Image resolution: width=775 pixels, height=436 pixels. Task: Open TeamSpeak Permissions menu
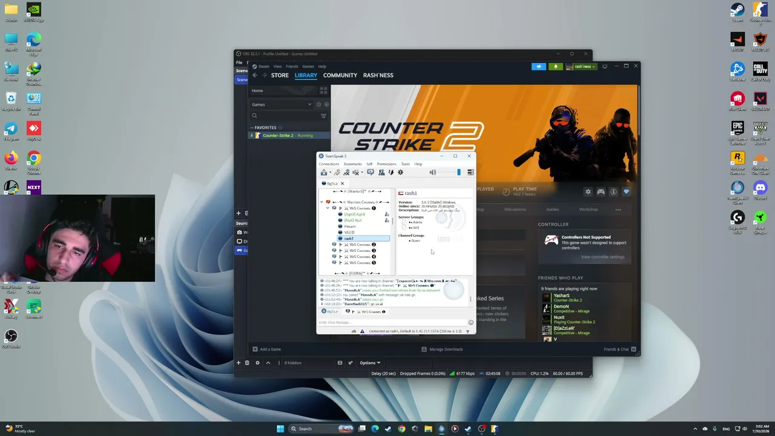(386, 164)
